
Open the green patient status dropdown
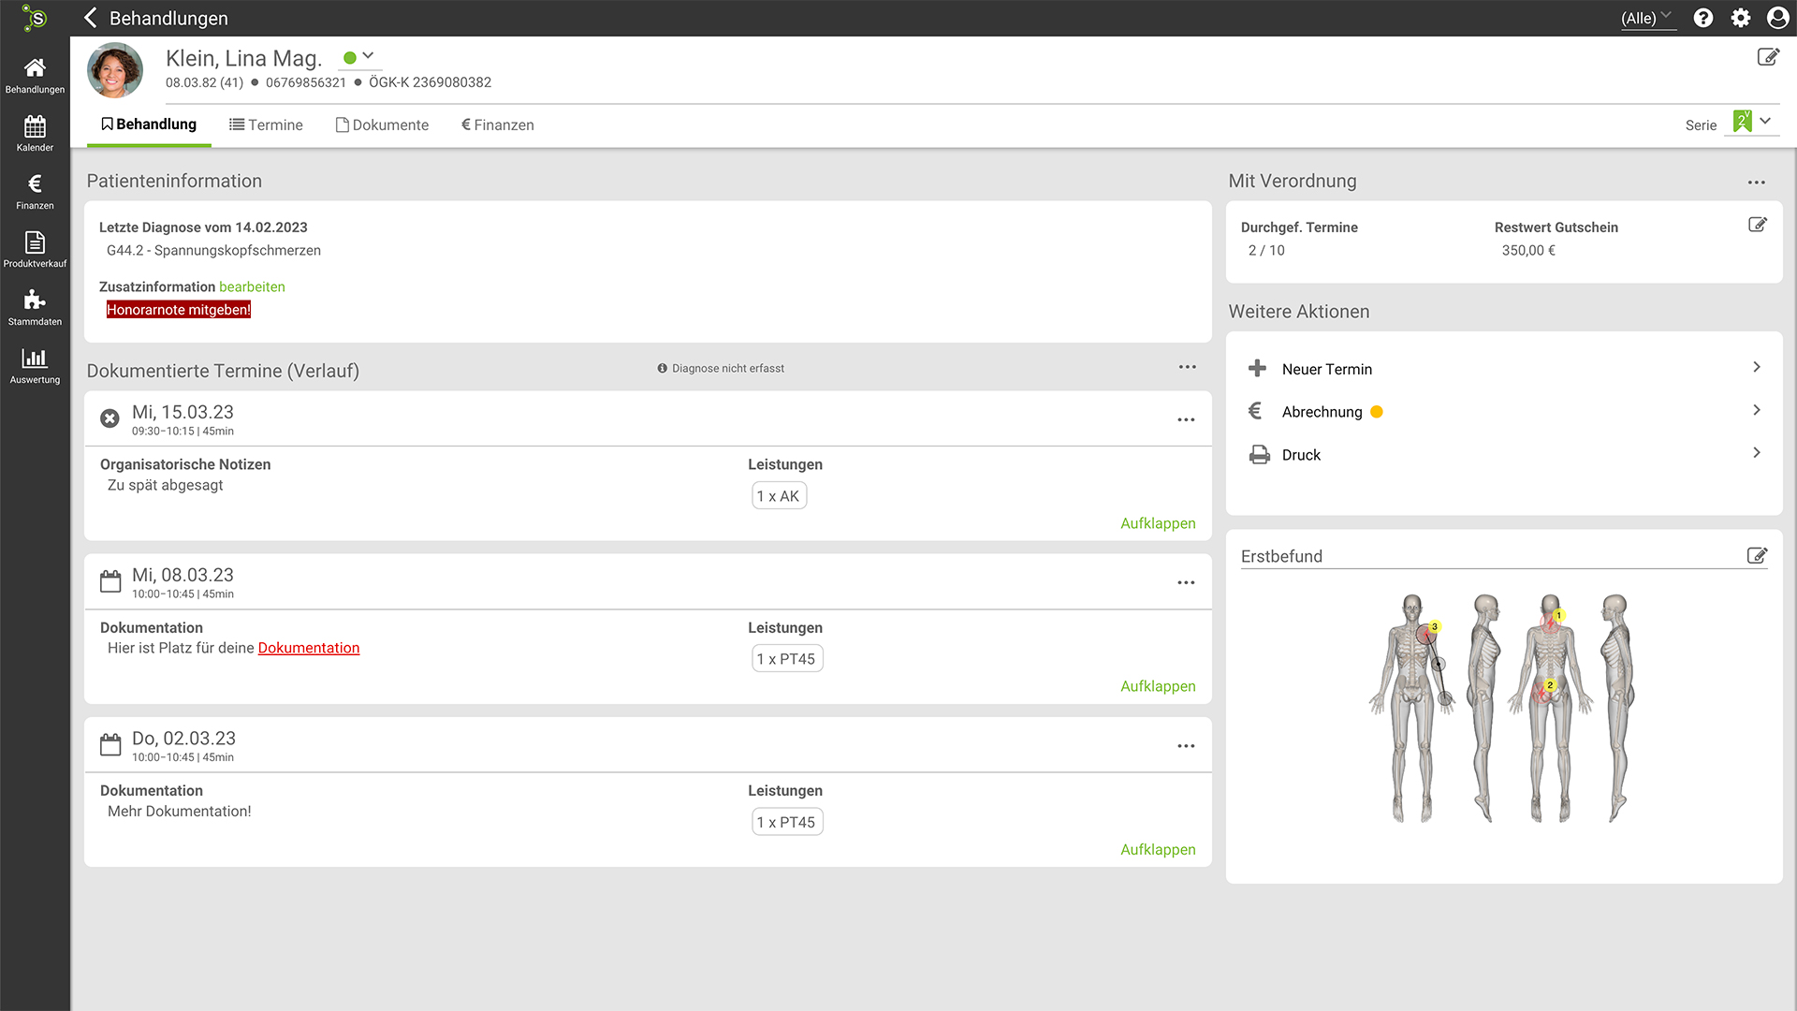pyautogui.click(x=359, y=57)
